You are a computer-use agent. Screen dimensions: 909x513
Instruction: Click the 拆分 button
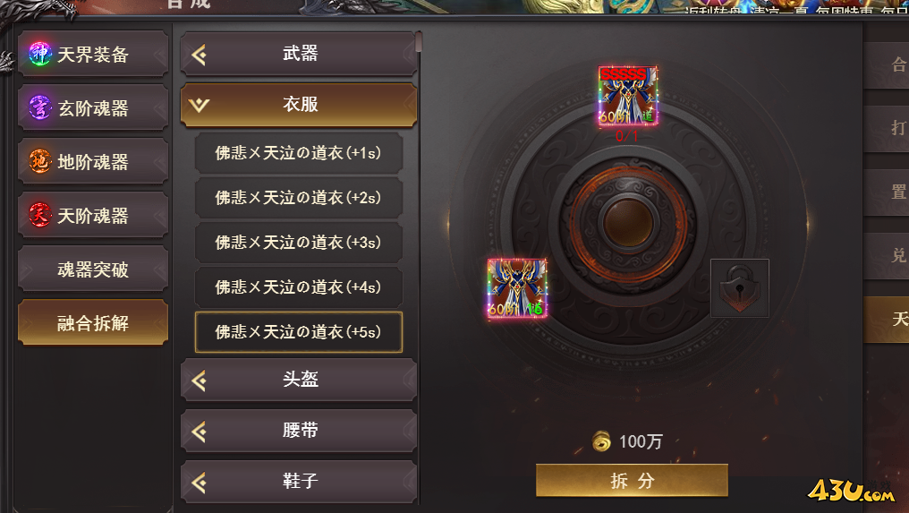[632, 481]
